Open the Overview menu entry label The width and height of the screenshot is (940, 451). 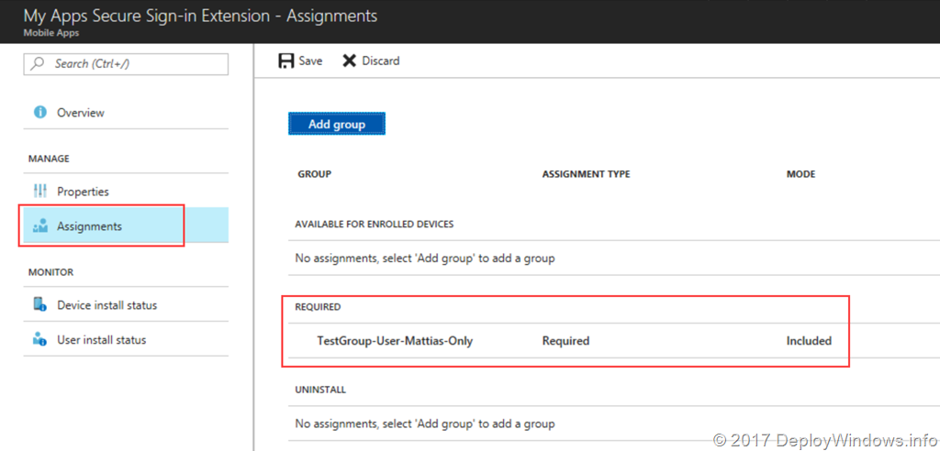pos(81,113)
